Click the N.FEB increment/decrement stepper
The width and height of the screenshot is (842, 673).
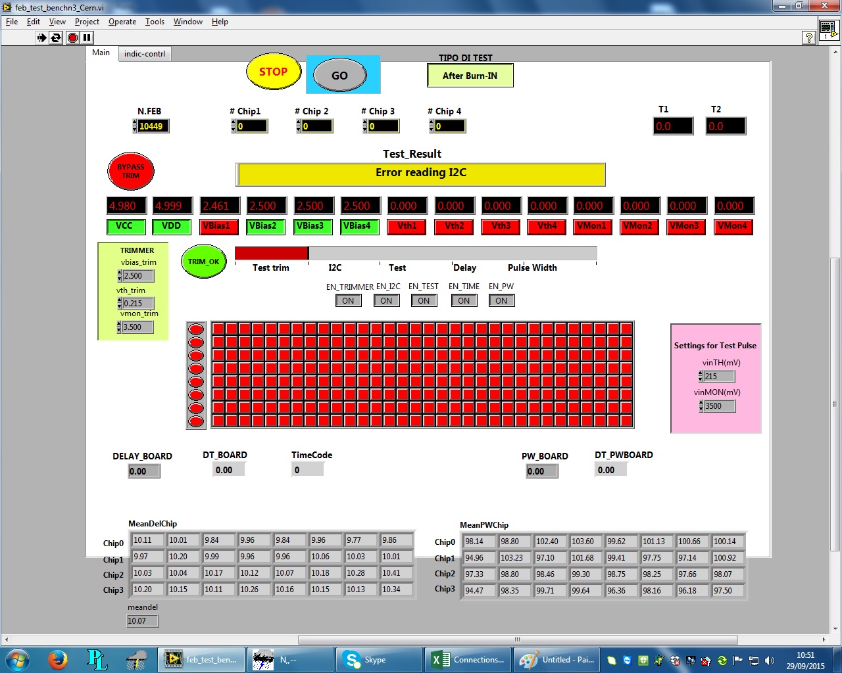pyautogui.click(x=135, y=126)
